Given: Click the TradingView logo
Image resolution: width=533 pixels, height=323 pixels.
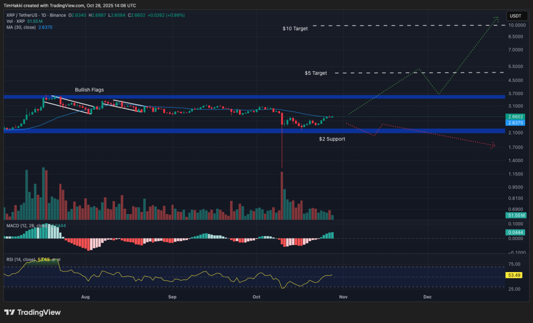Looking at the screenshot, I should tap(32, 312).
